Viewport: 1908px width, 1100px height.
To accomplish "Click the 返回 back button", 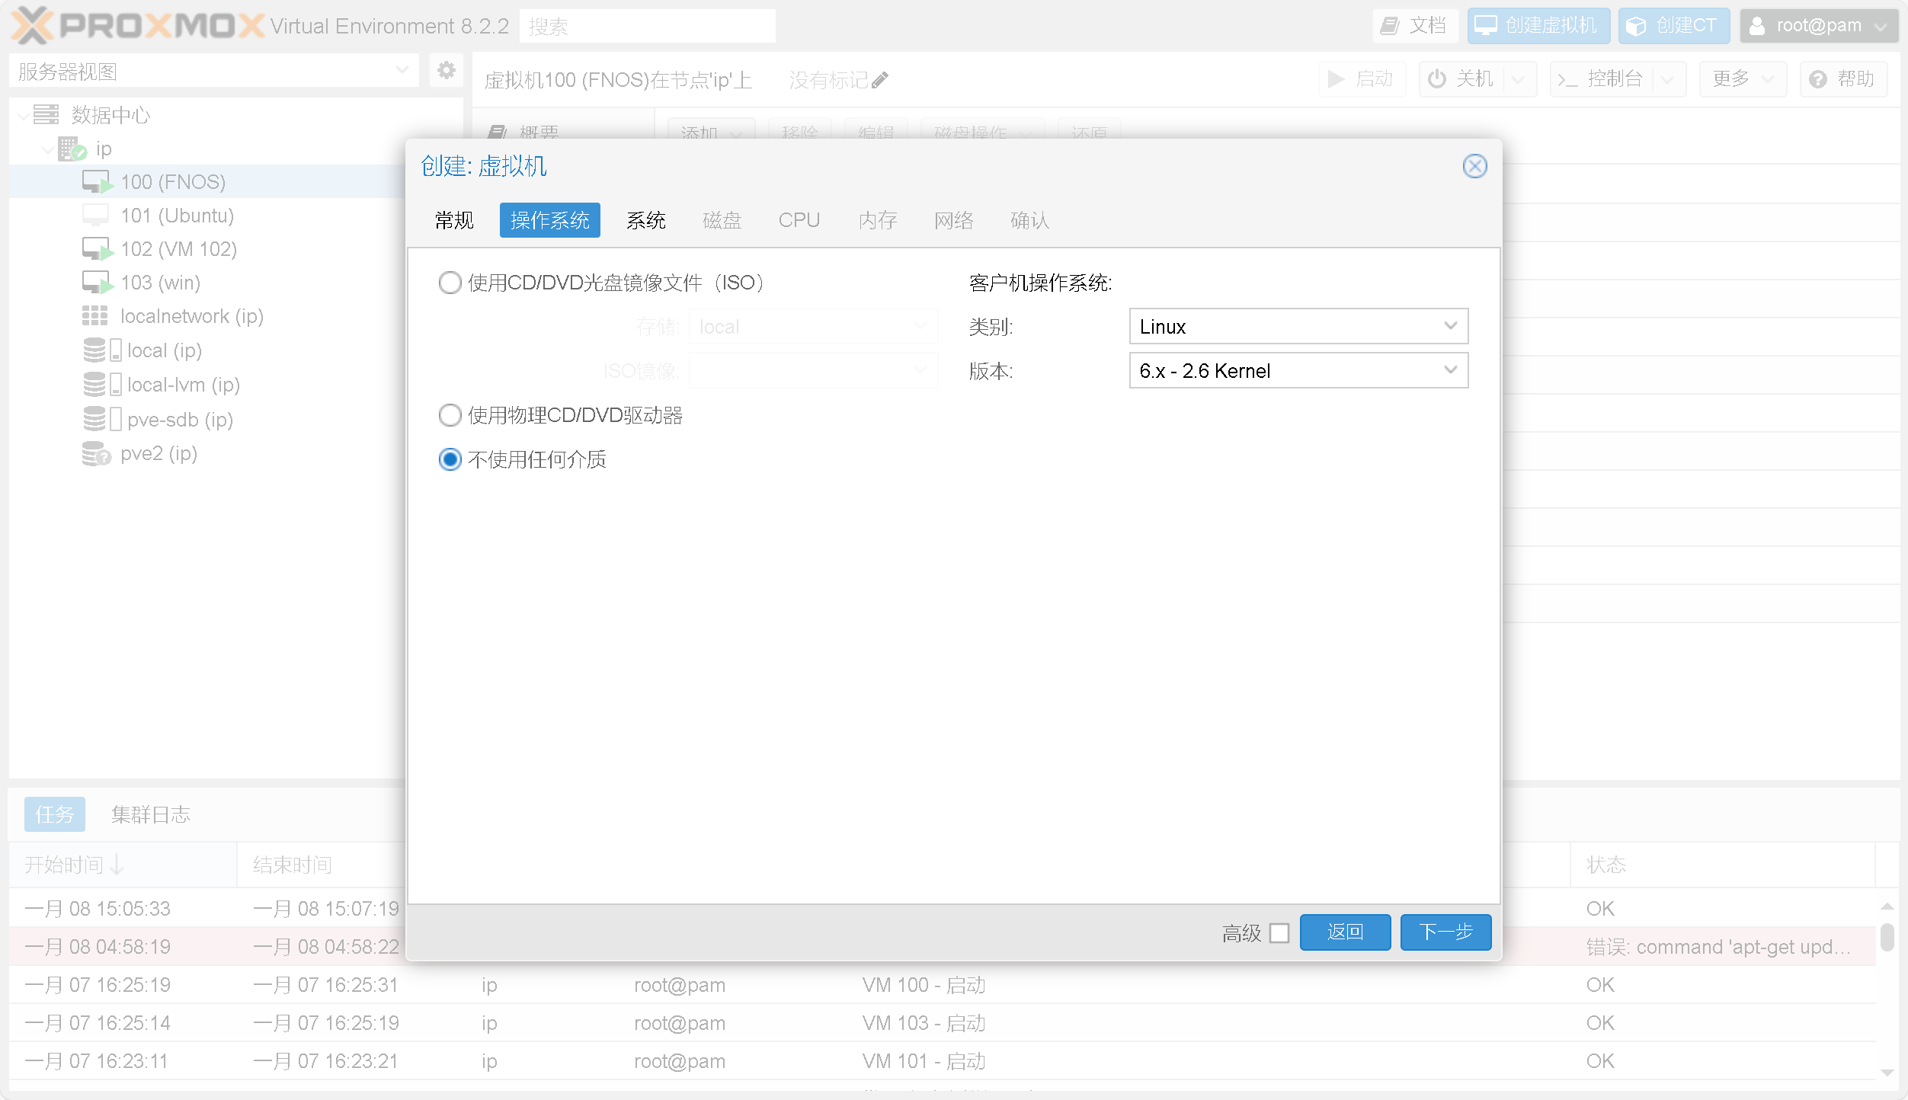I will [1344, 932].
